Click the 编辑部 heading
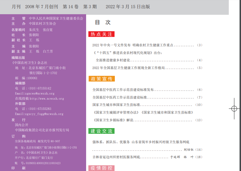Viewport: 241px width, 171px height. [20, 83]
